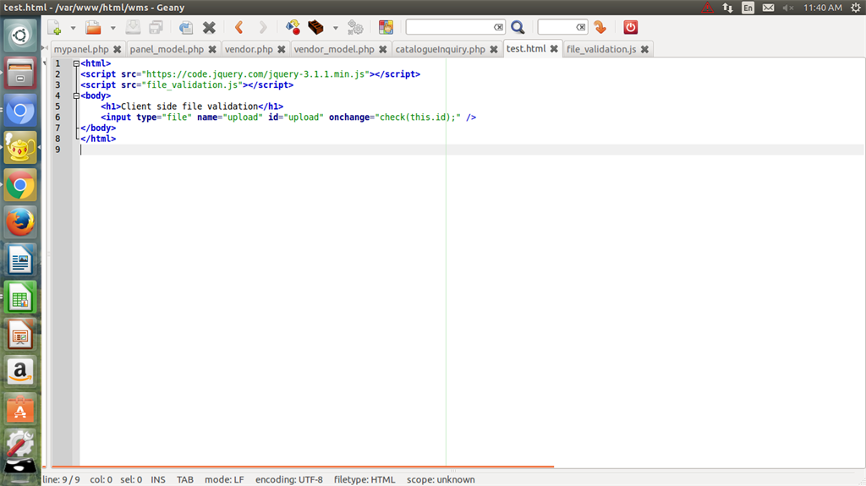
Task: Click the onchange attribute on line 6
Action: [349, 117]
